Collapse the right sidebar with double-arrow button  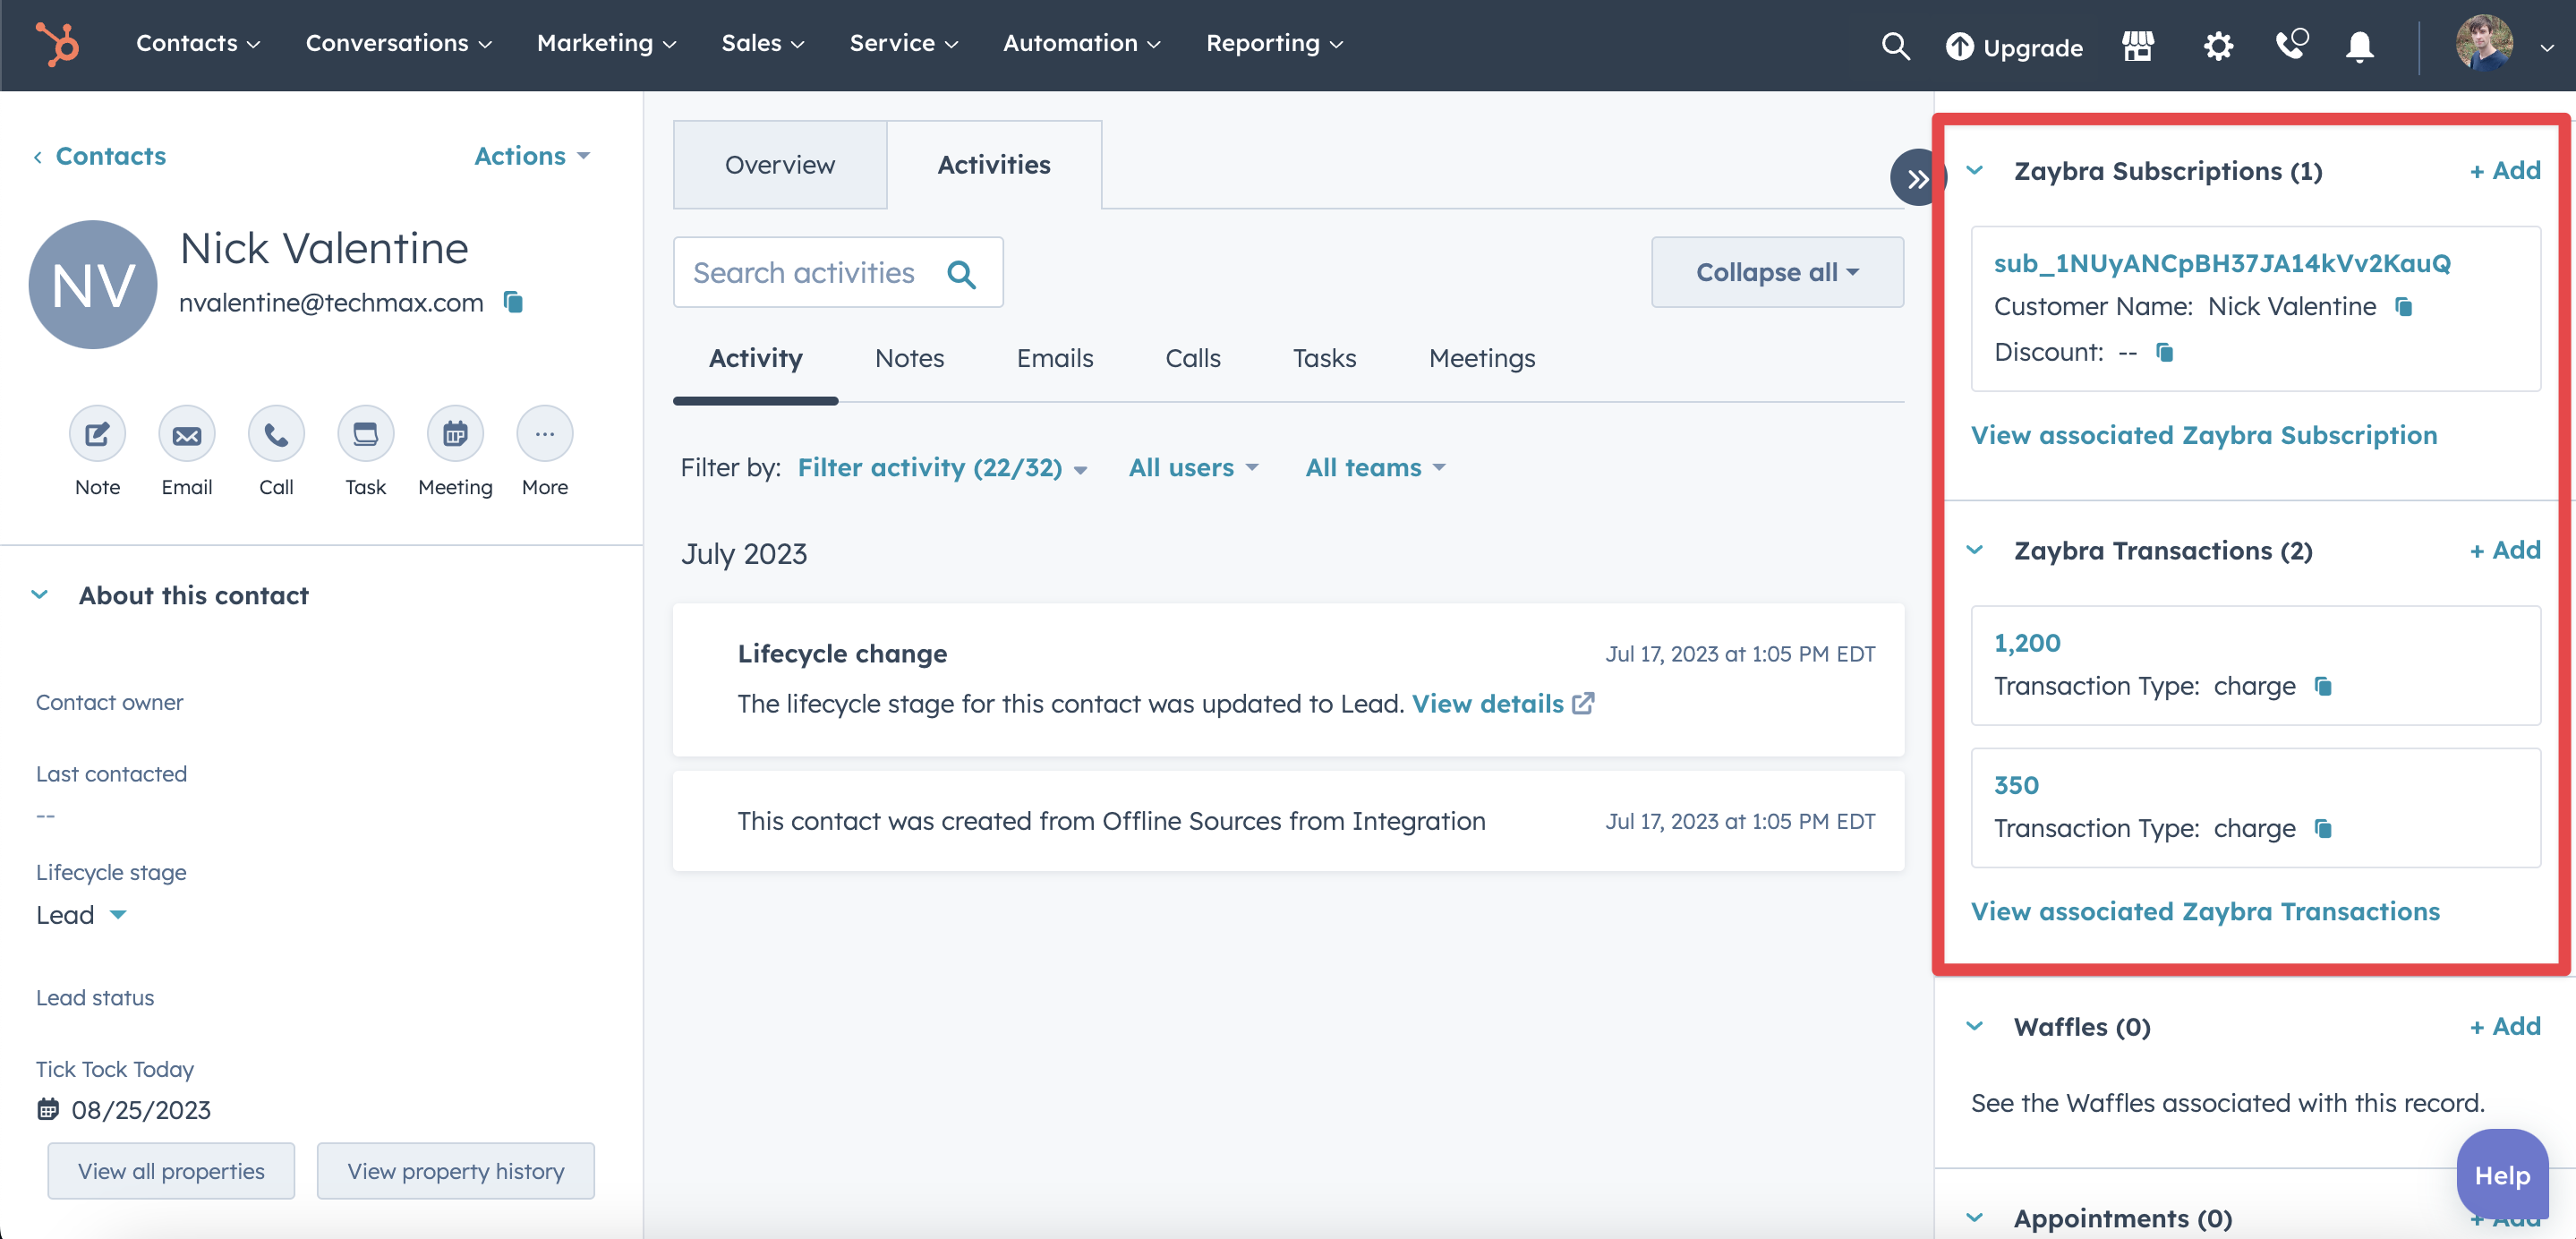pyautogui.click(x=1916, y=178)
